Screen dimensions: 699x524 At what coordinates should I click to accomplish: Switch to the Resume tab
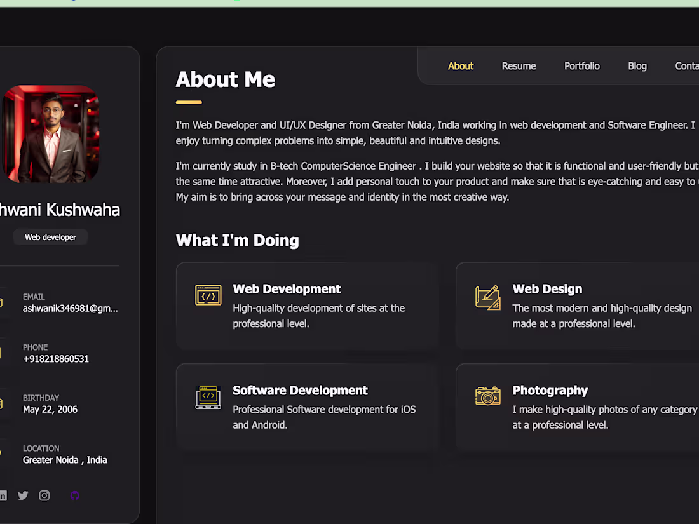coord(519,65)
